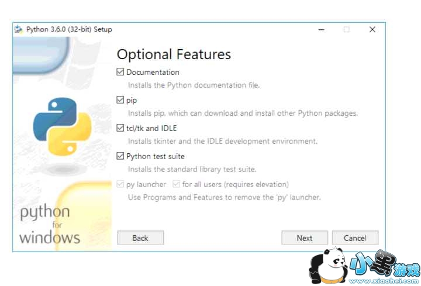Toggle the pip checkbox
421x286 pixels.
click(120, 100)
